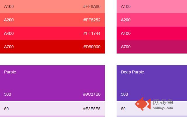This screenshot has height=117, width=187.
Task: Click the #FF5252 hex code text
Action: click(92, 20)
